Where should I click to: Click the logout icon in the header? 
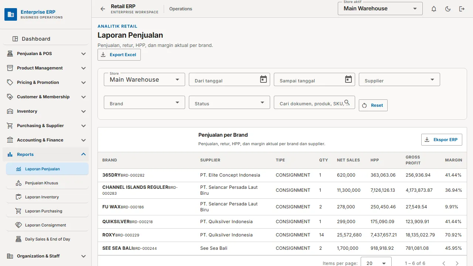pyautogui.click(x=462, y=9)
